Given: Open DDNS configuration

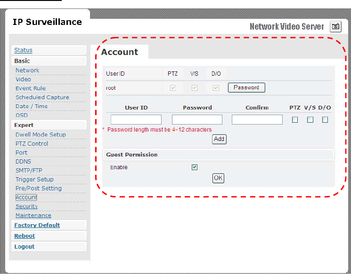Looking at the screenshot, I should [x=23, y=162].
